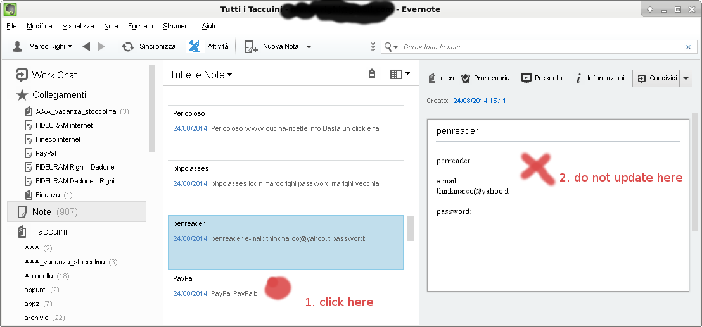
Task: Click the user avatar icon
Action: pos(18,46)
